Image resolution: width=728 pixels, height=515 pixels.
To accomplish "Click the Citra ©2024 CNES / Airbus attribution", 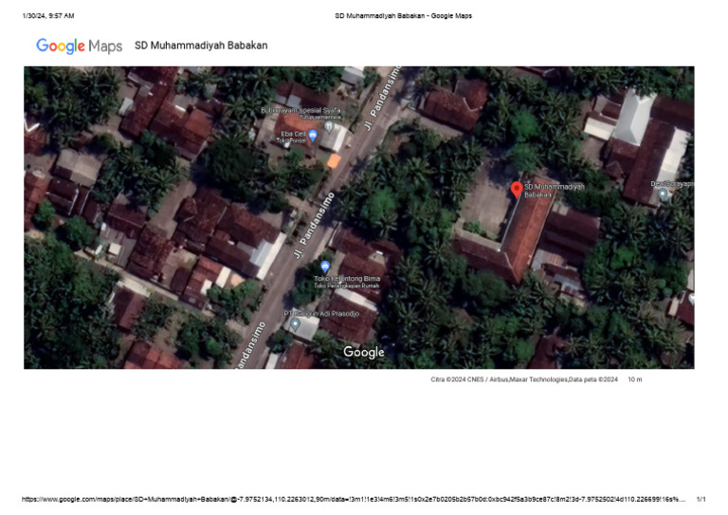I will pos(524,379).
